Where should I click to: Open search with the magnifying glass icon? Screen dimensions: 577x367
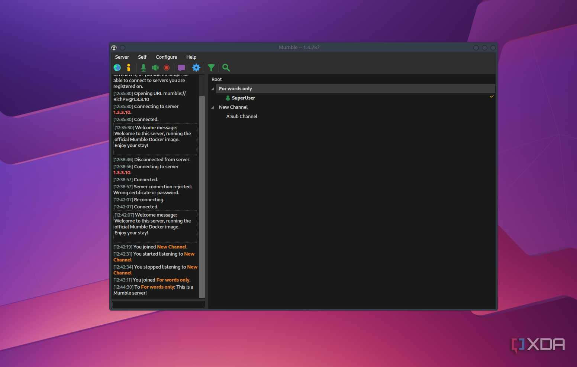226,68
